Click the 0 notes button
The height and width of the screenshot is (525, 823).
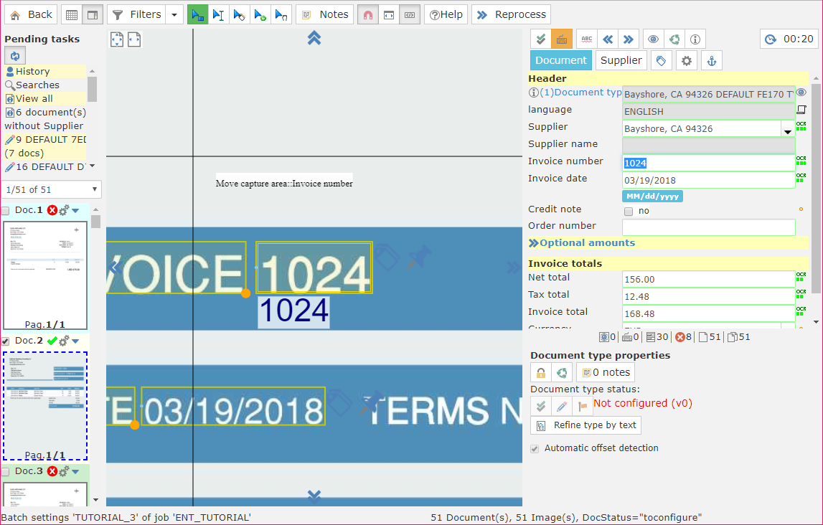click(x=606, y=372)
